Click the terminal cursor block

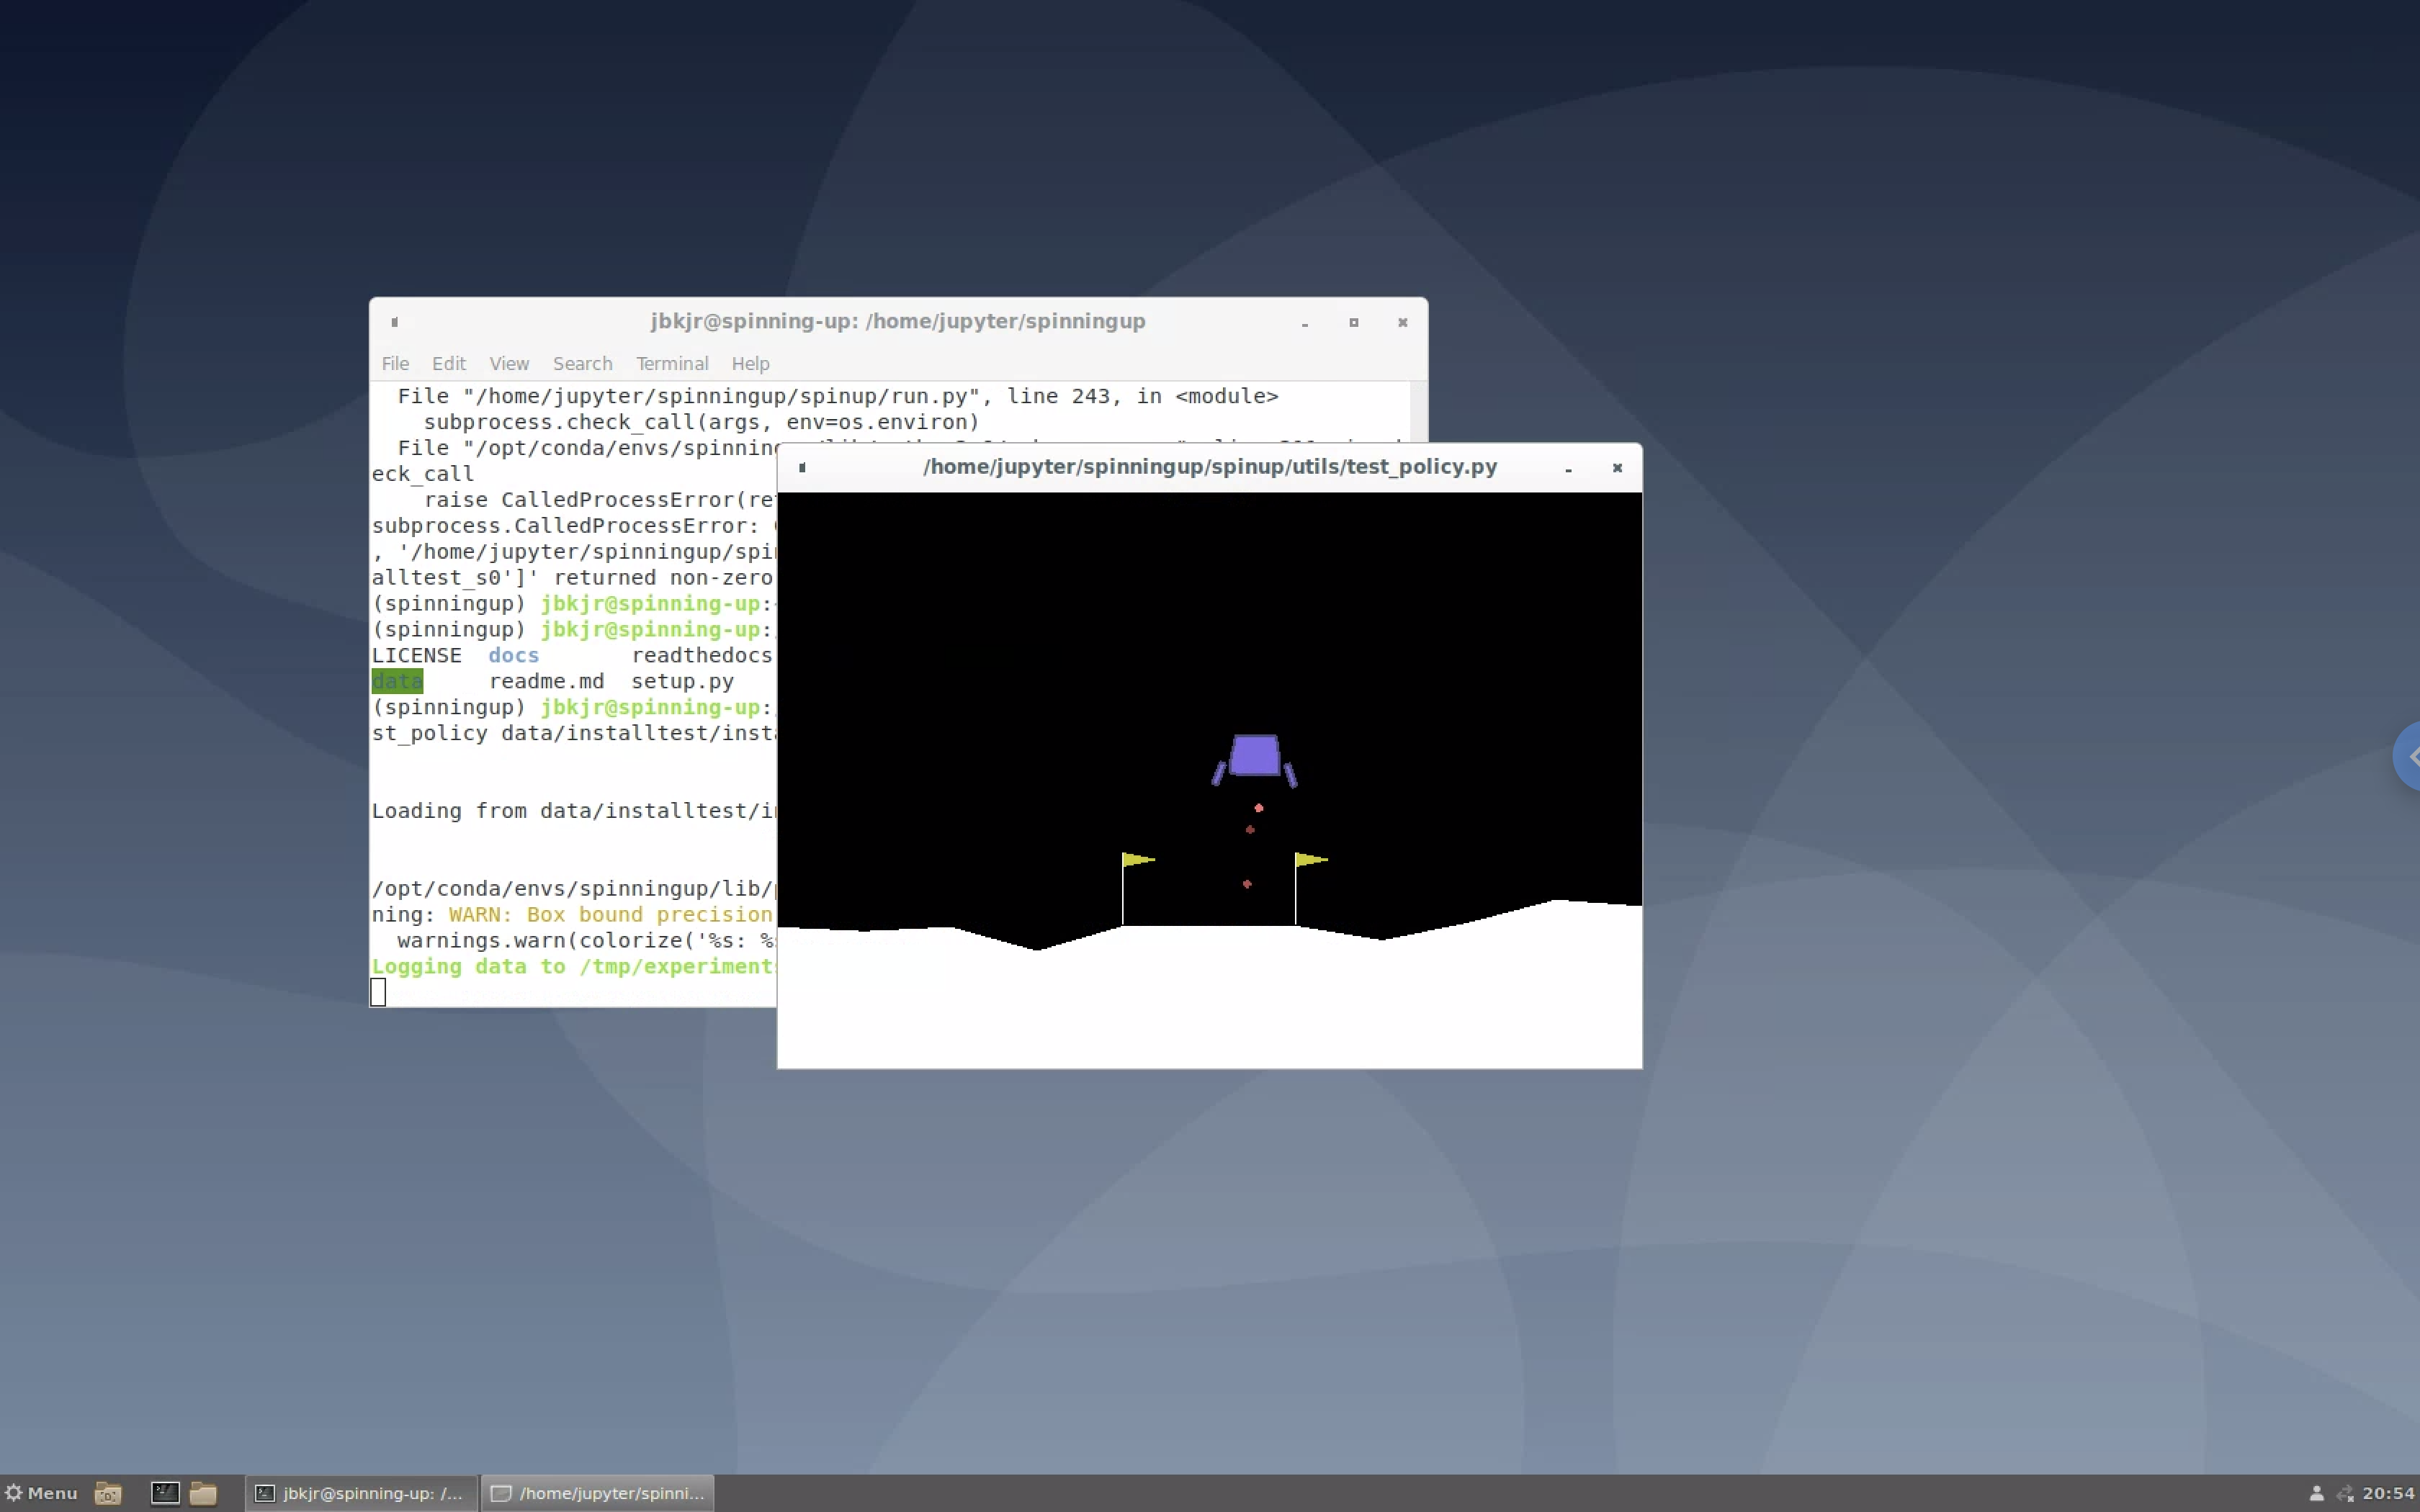[x=378, y=992]
